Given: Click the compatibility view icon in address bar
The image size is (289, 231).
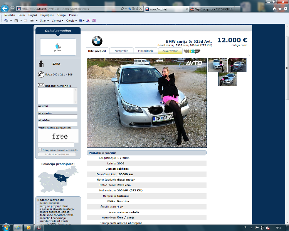Looking at the screenshot, I should pos(133,8).
